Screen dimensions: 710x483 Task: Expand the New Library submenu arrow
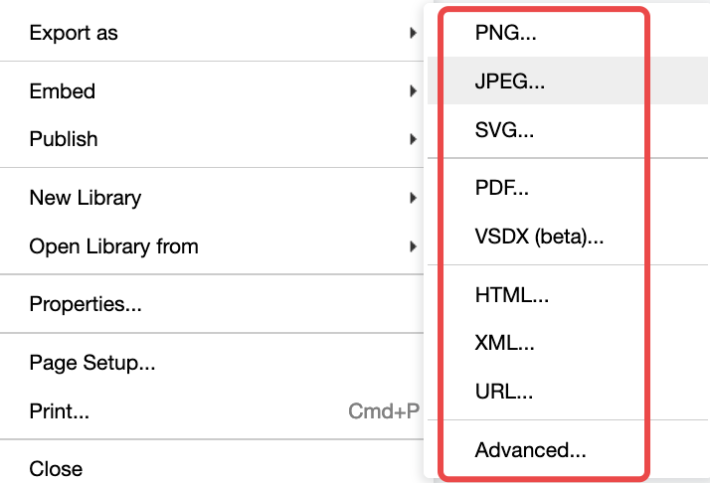[x=413, y=198]
